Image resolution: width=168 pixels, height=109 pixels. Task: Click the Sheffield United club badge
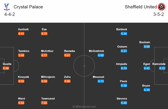[x=161, y=7]
